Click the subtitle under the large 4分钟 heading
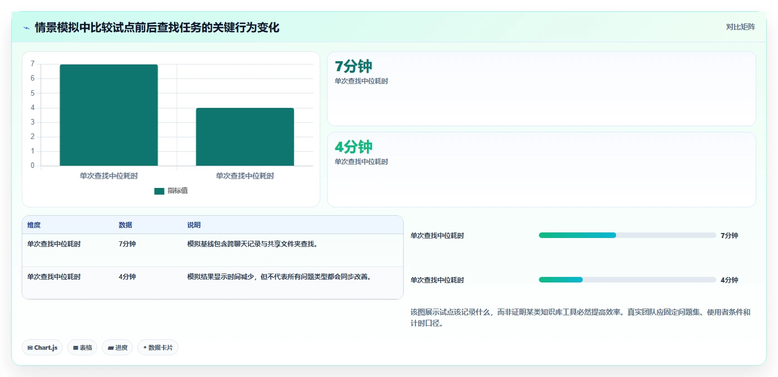This screenshot has width=778, height=377. coord(361,162)
